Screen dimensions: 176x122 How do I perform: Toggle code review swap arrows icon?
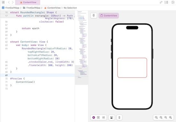(x=161, y=2)
